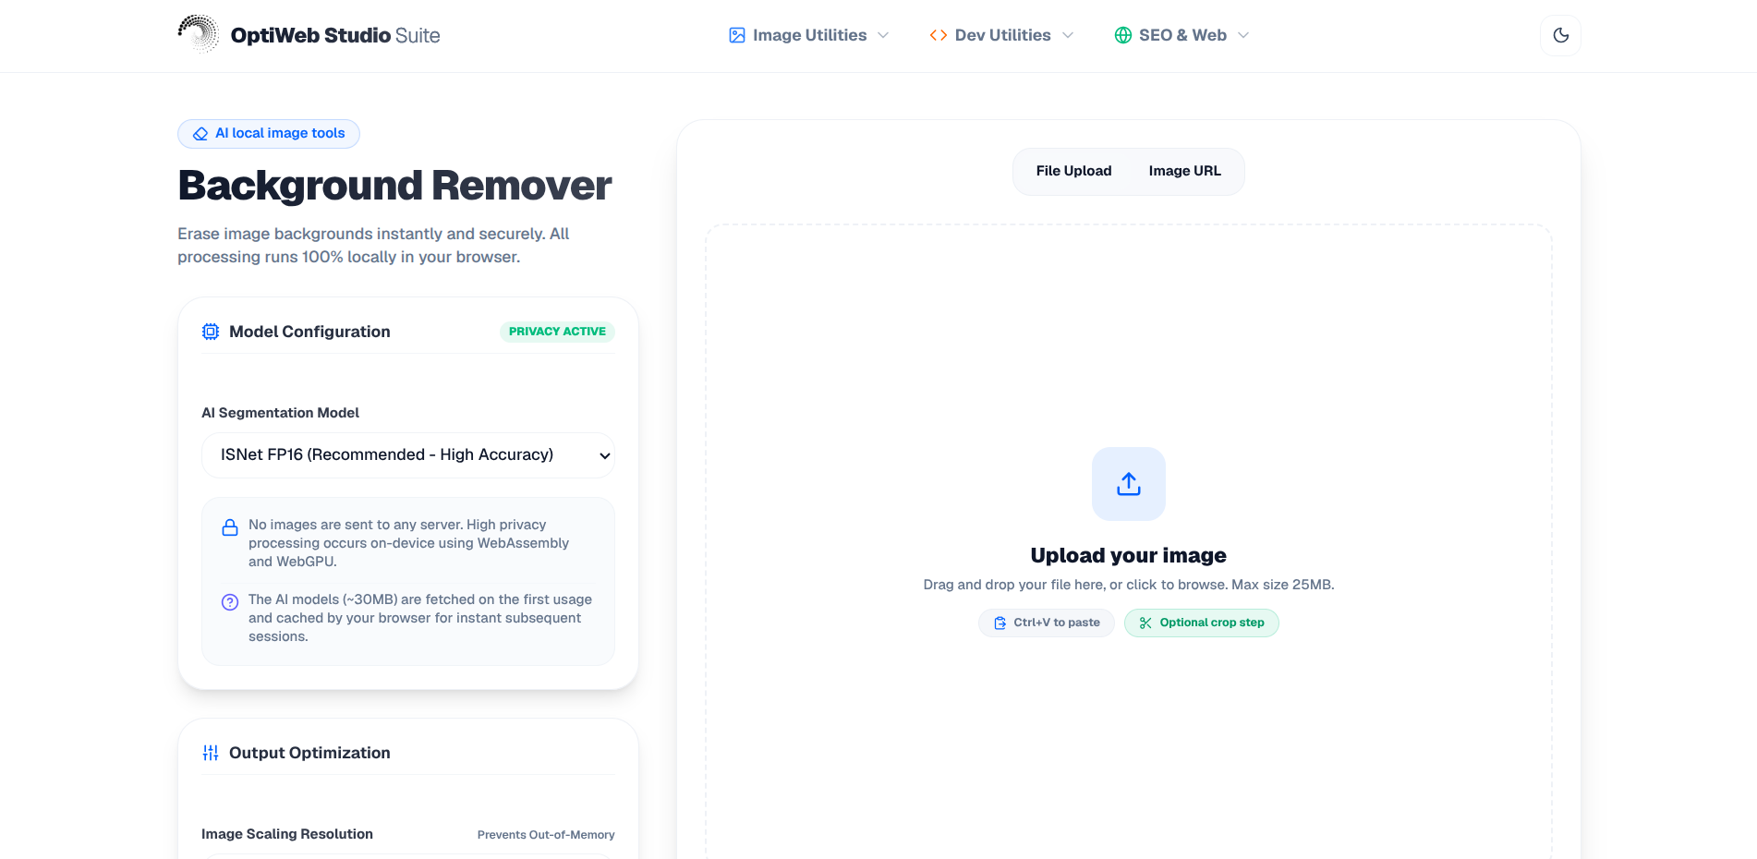Click the 'Erase image backgrounds instantly' description
The width and height of the screenshot is (1757, 859).
coord(373,246)
